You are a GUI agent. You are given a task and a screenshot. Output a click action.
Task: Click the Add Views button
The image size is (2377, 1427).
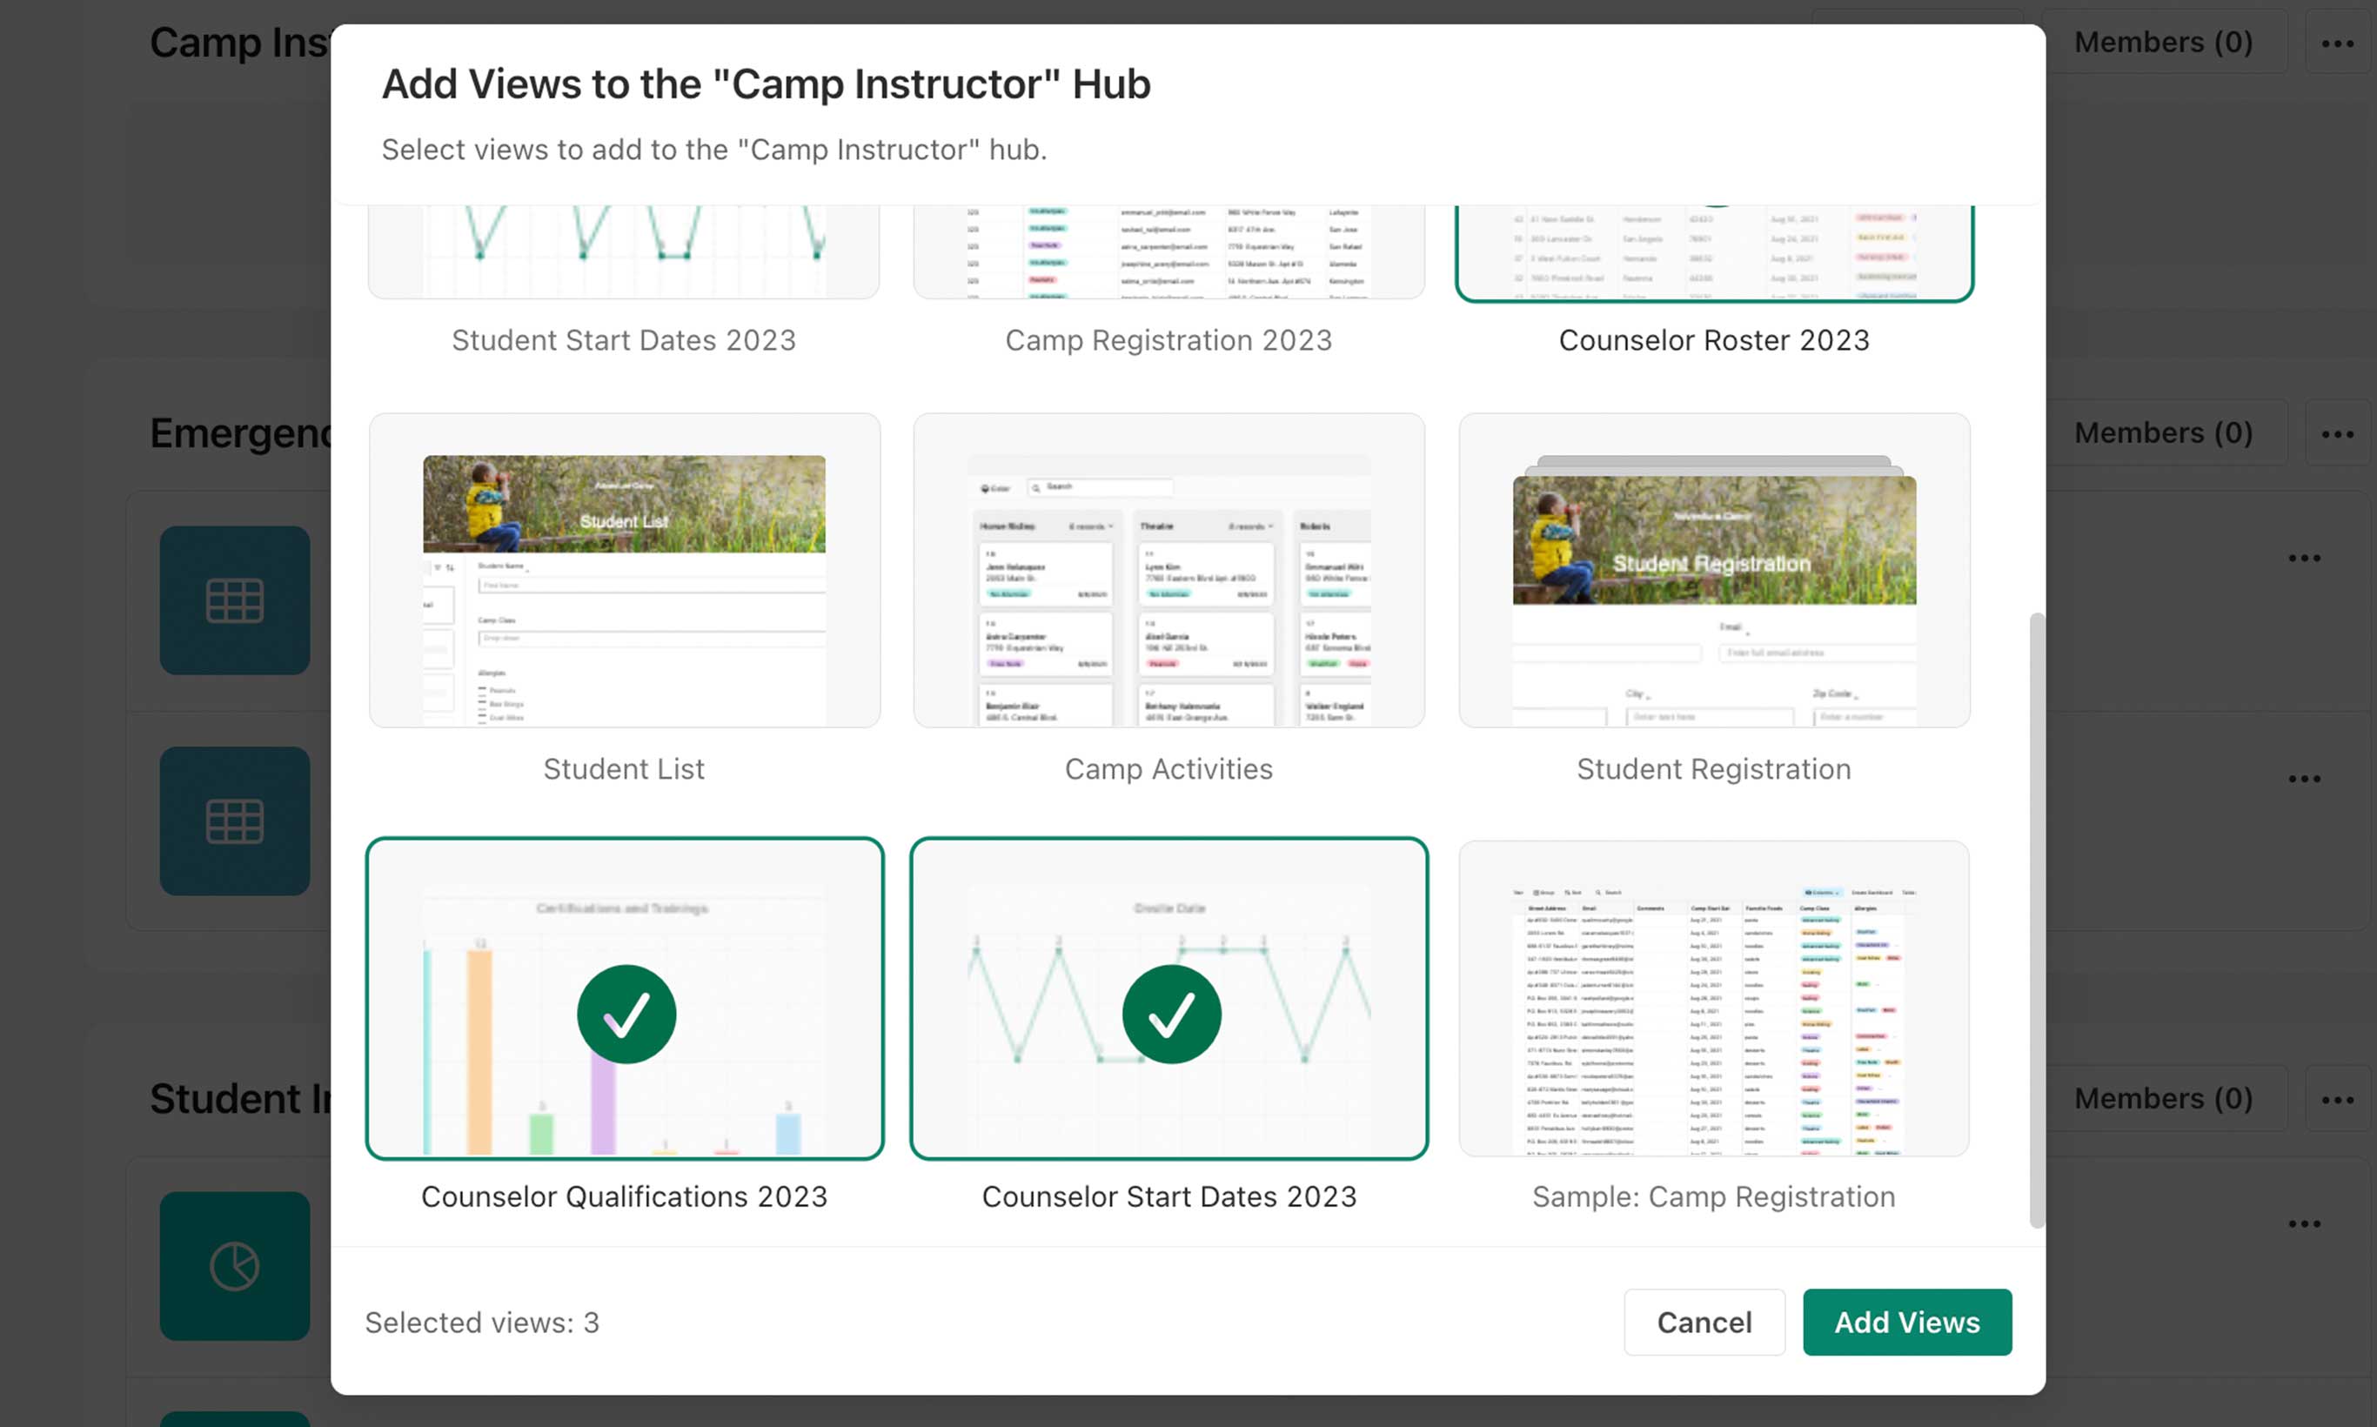point(1907,1323)
